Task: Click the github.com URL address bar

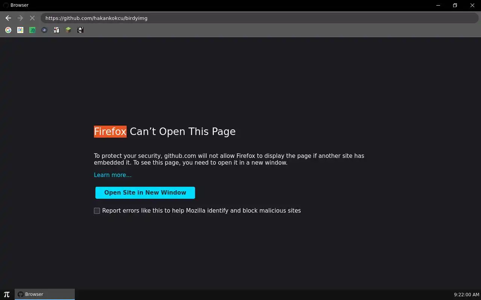Action: pyautogui.click(x=259, y=18)
